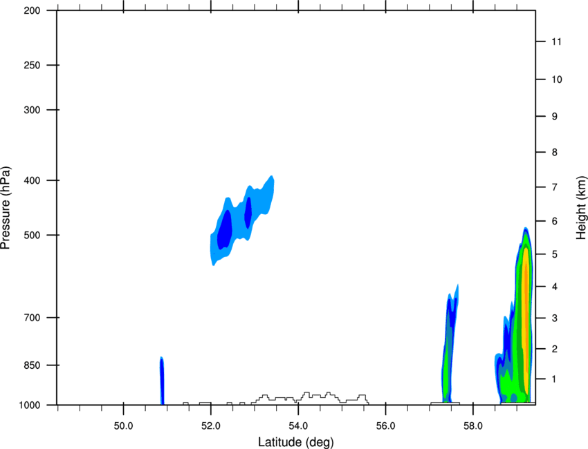
Task: Click the 2 km height label
Action: (x=555, y=349)
